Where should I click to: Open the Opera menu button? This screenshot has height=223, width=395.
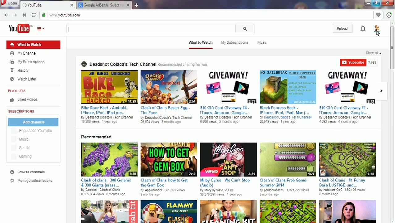(9, 3)
